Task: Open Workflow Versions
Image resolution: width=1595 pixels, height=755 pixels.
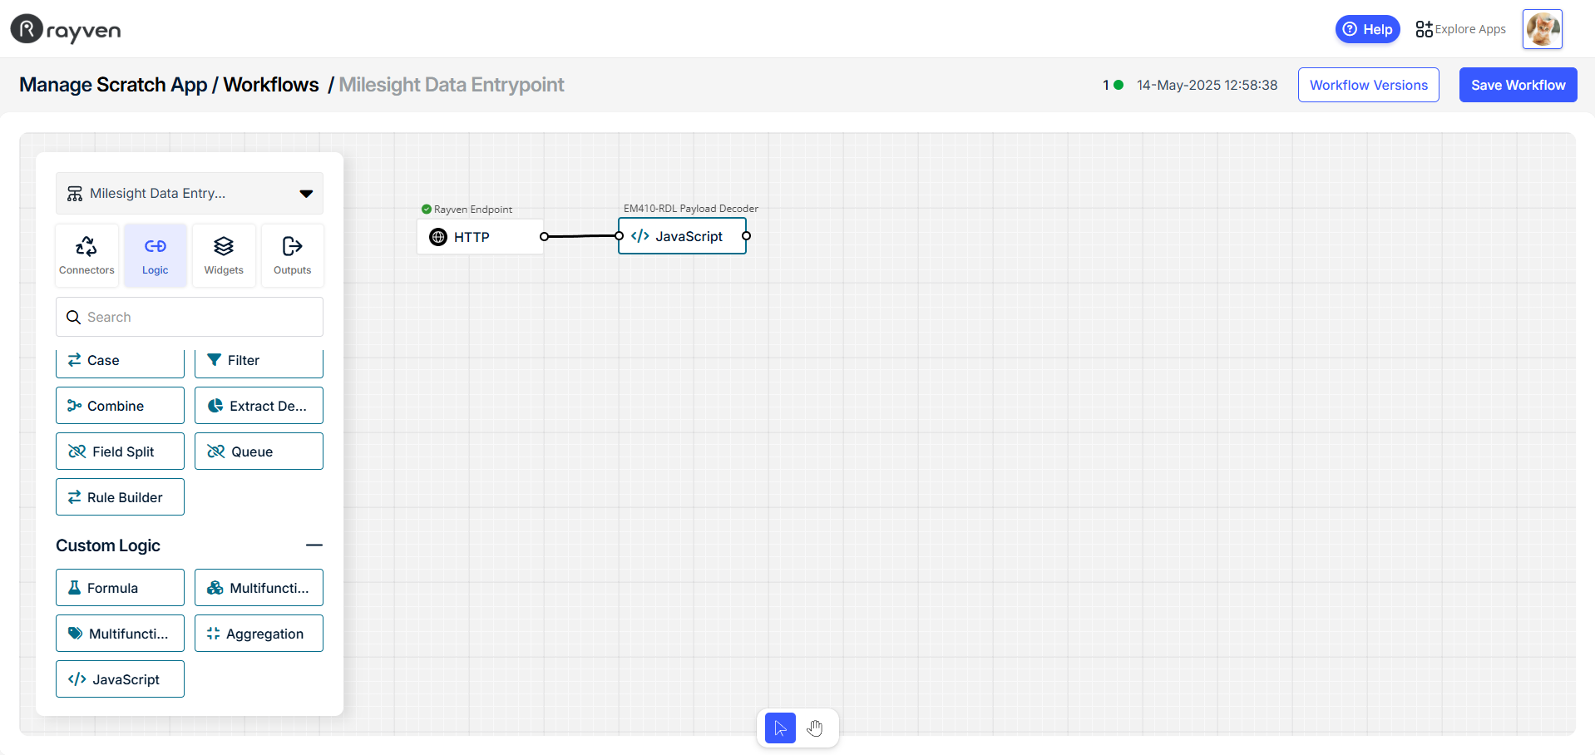Action: 1369,85
